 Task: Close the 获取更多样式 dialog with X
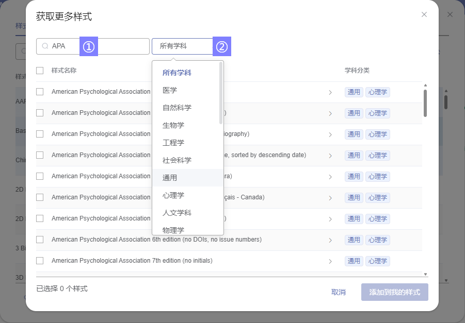[x=424, y=14]
